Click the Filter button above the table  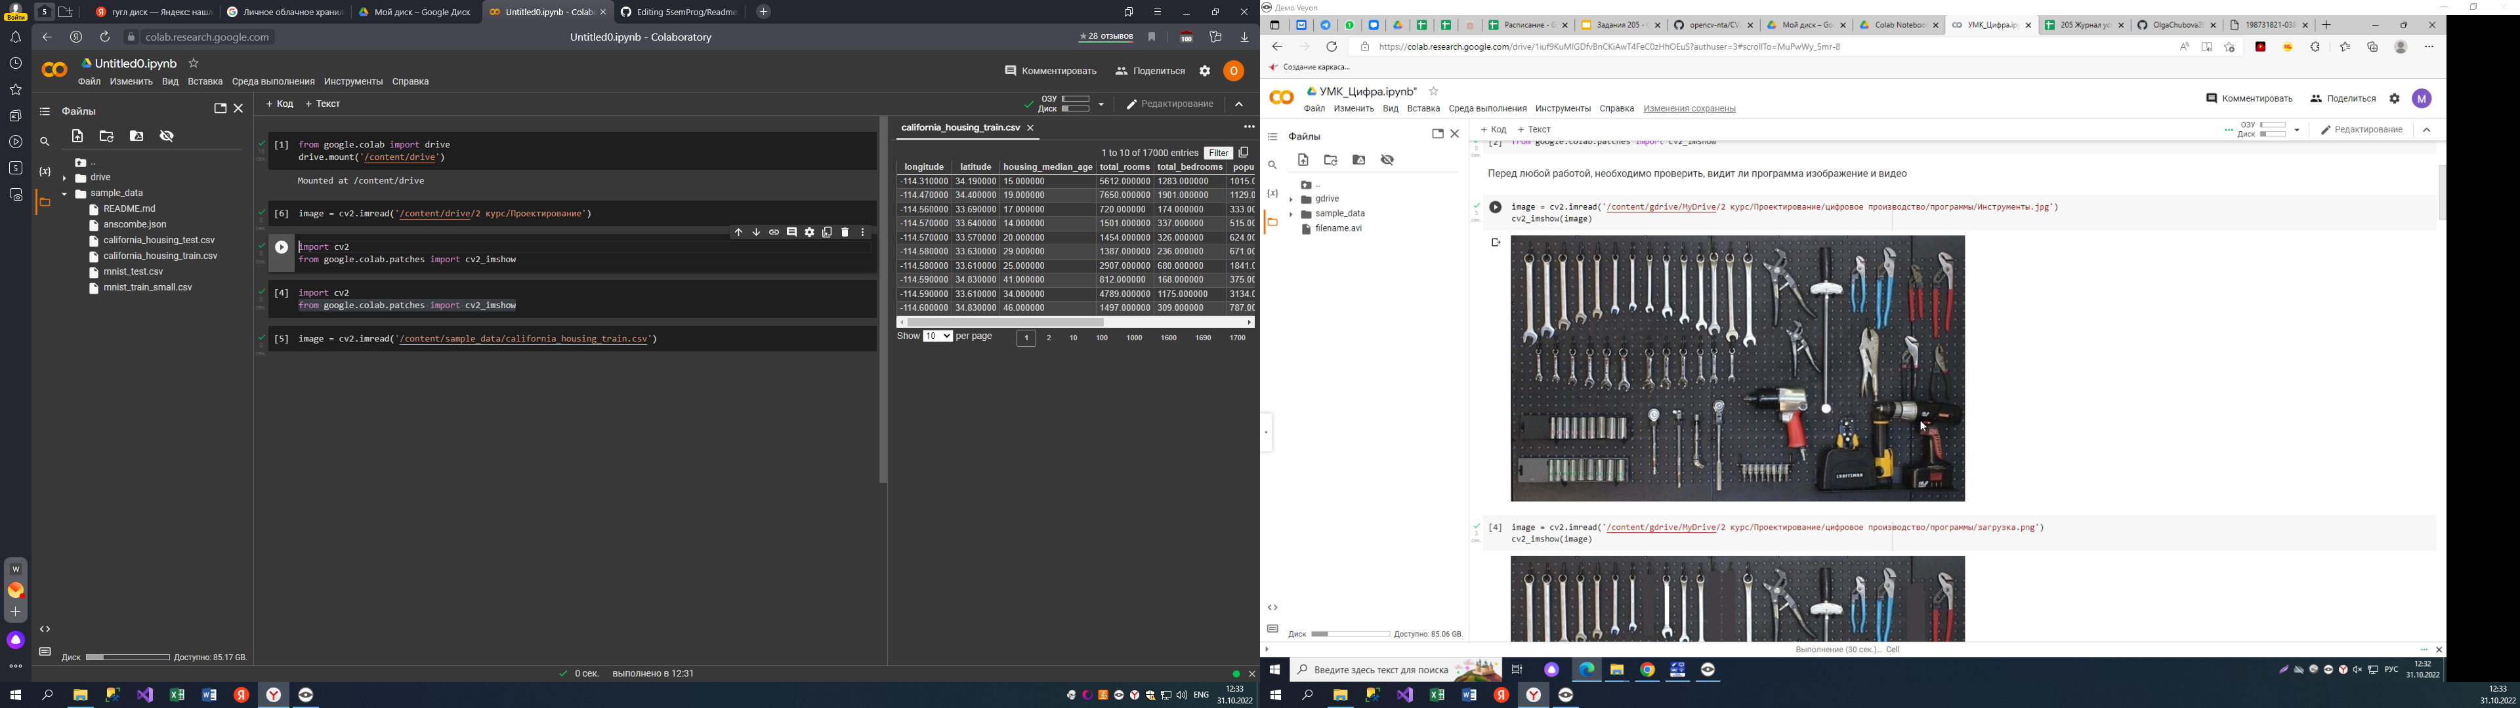(x=1218, y=153)
